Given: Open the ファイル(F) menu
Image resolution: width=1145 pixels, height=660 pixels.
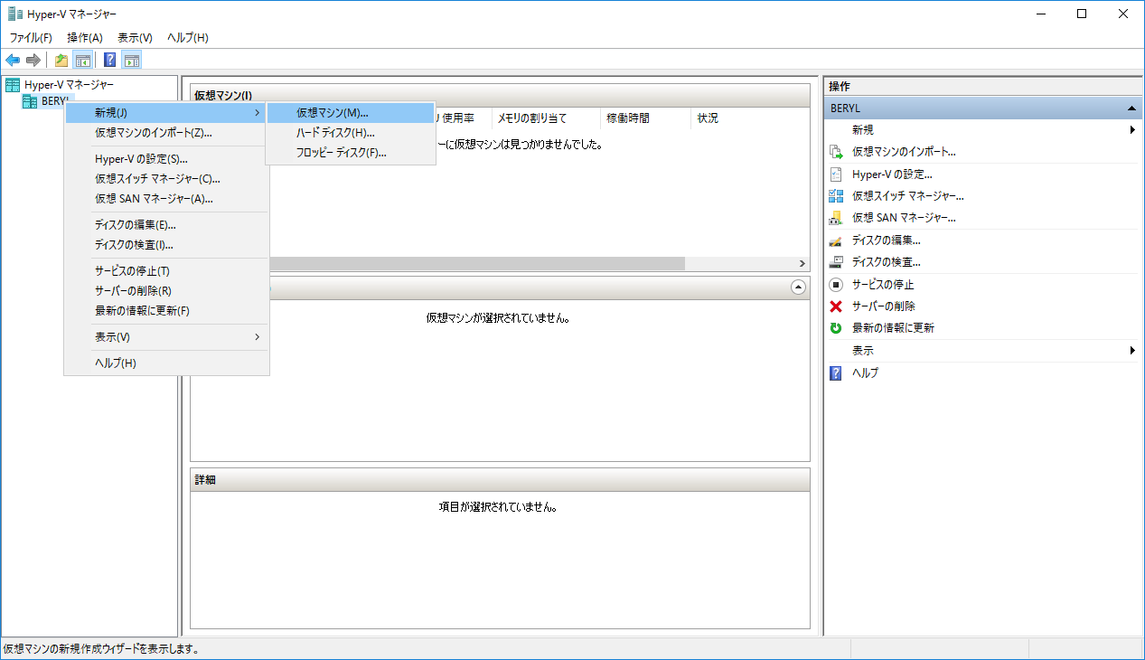Looking at the screenshot, I should coord(31,38).
